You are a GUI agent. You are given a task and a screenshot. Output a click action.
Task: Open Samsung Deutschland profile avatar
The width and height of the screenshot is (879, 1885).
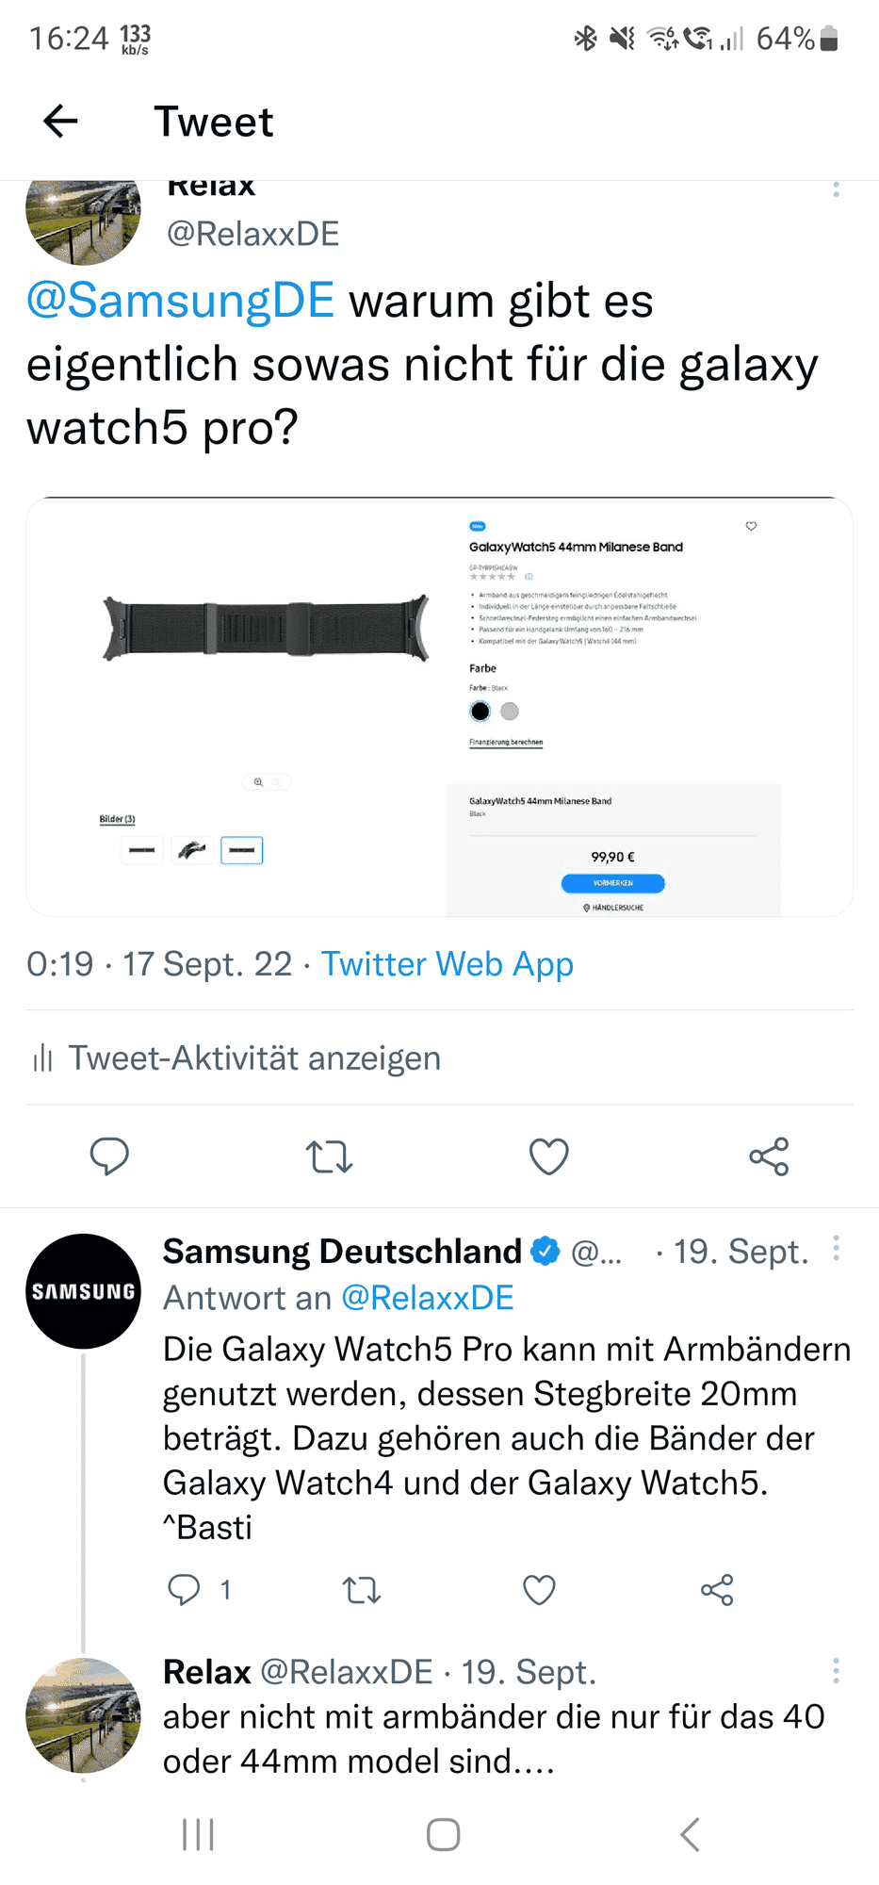(x=83, y=1291)
